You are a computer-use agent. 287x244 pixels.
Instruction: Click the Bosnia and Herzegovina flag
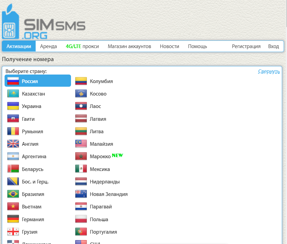point(13,182)
